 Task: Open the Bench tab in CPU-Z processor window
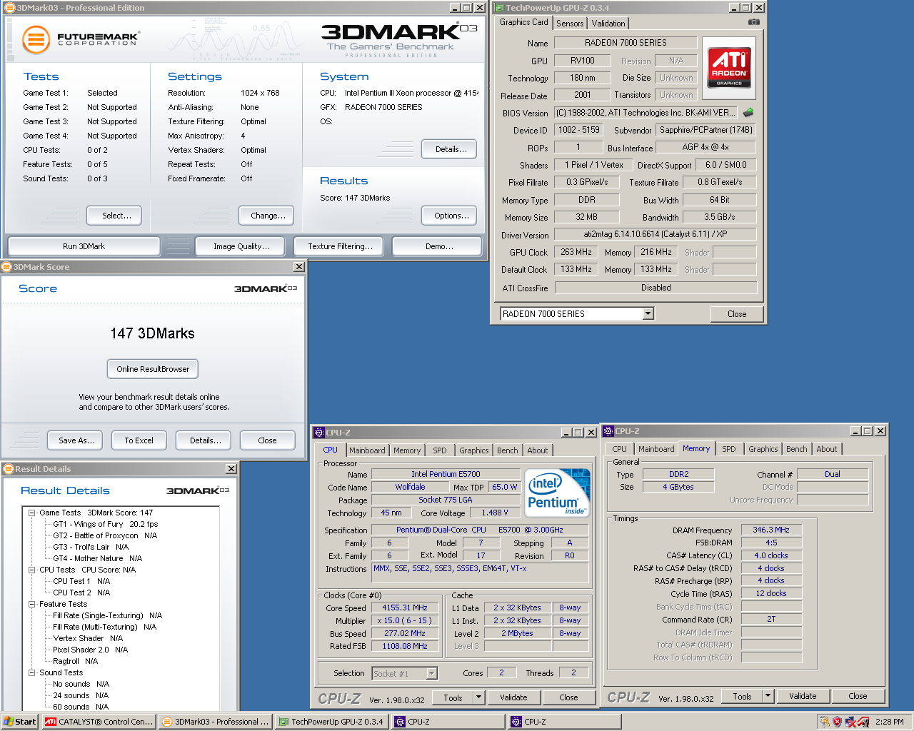pyautogui.click(x=508, y=450)
